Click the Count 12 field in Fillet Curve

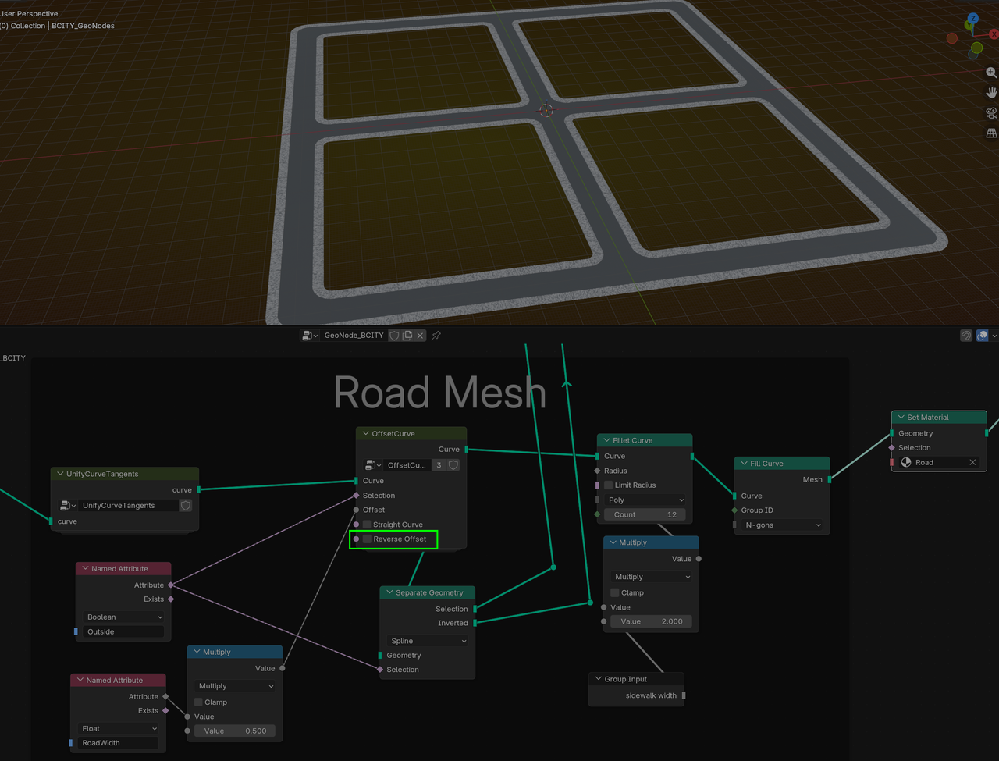(x=645, y=514)
